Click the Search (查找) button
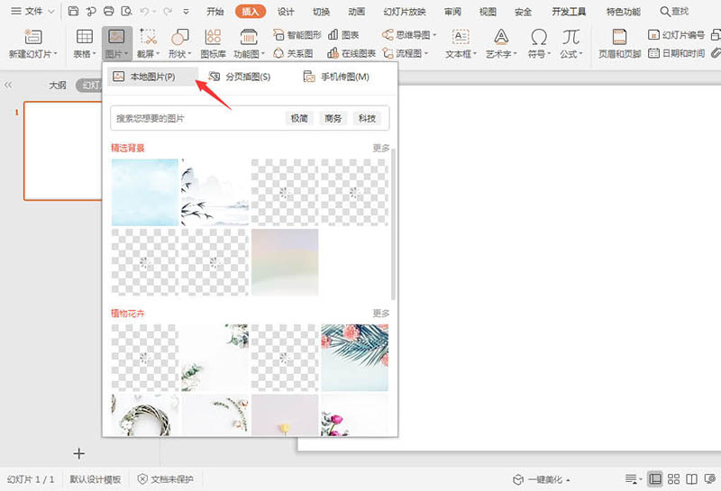The height and width of the screenshot is (491, 721). (674, 12)
